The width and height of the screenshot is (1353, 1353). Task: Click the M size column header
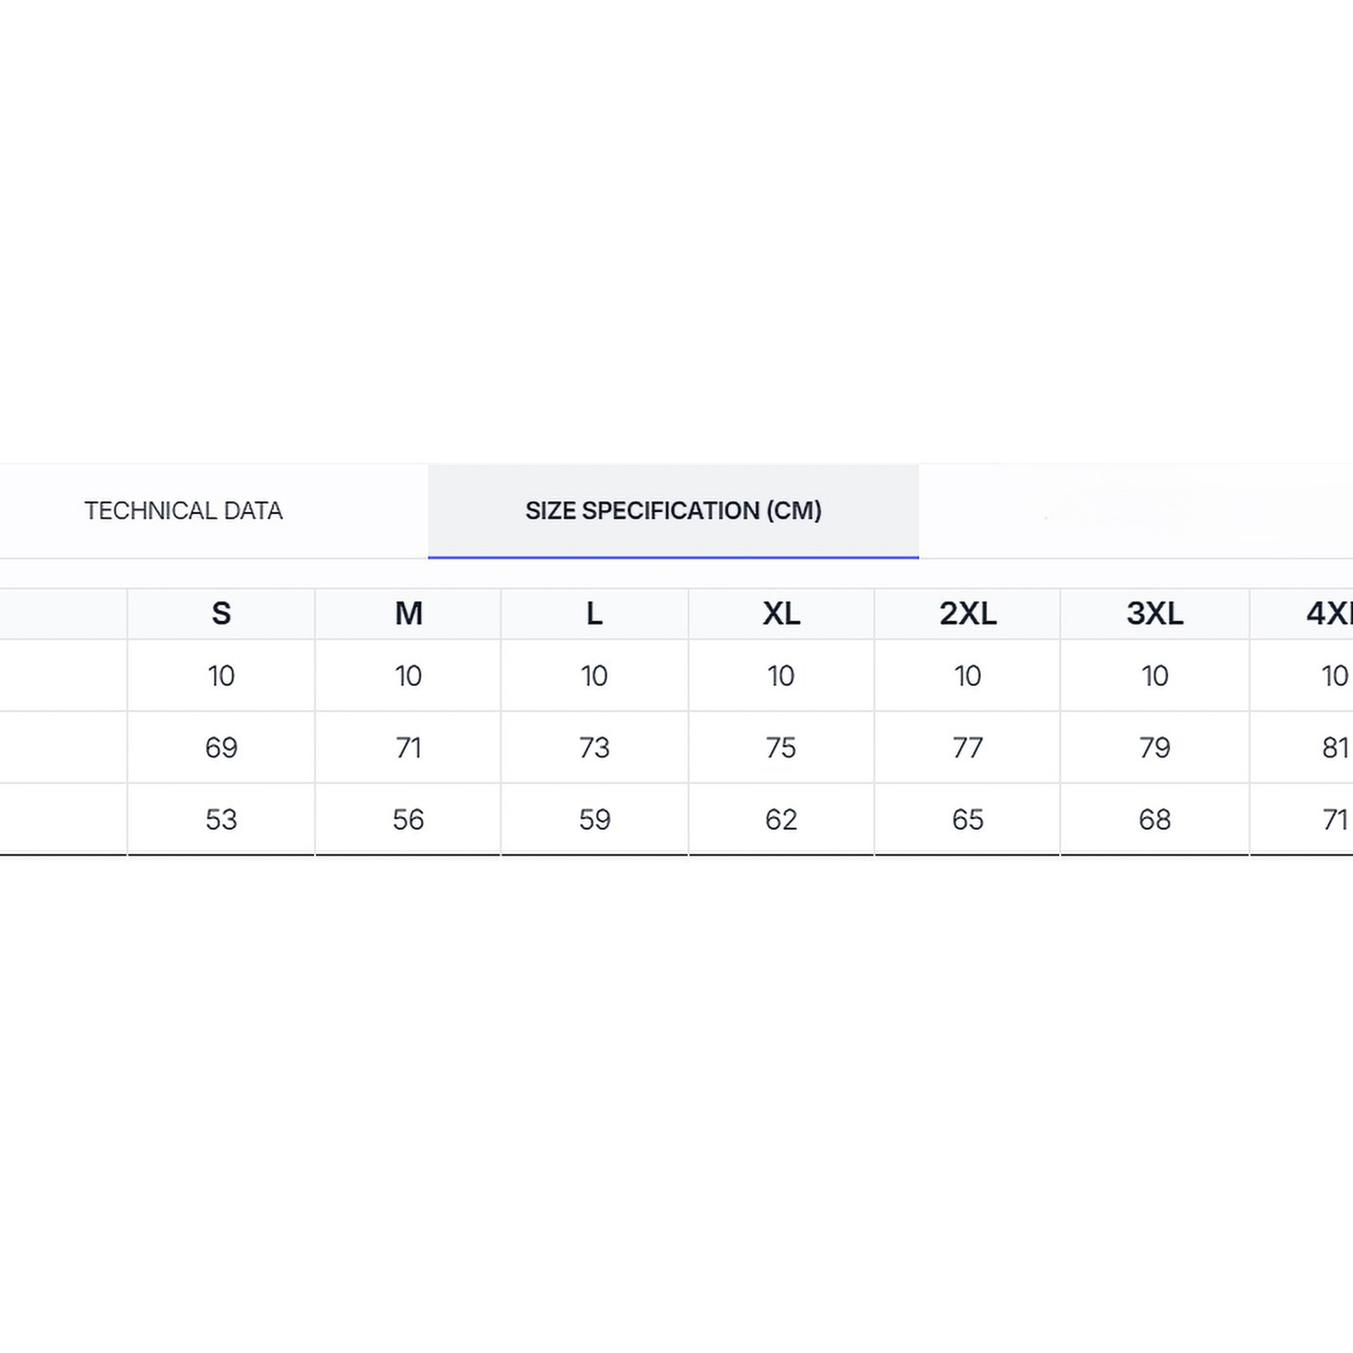[409, 614]
